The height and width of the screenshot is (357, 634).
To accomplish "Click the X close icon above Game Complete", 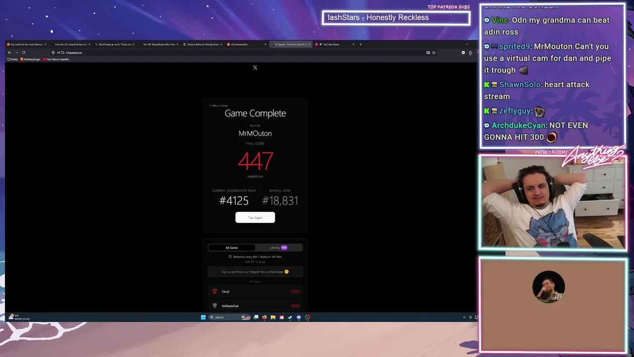I will pyautogui.click(x=255, y=67).
